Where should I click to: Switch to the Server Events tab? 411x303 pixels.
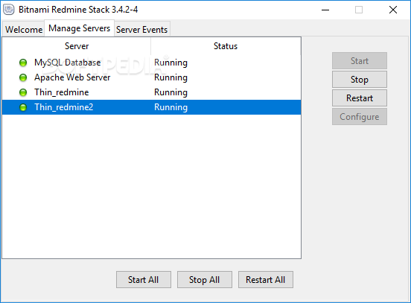141,29
